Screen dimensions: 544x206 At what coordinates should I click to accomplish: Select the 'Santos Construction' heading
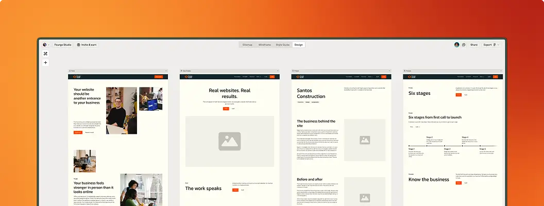click(311, 93)
